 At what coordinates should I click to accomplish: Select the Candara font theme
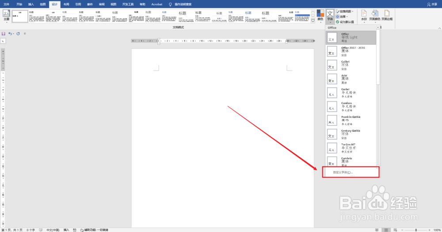(x=351, y=107)
